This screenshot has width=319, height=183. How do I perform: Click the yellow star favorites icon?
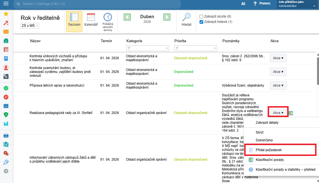tap(6, 14)
